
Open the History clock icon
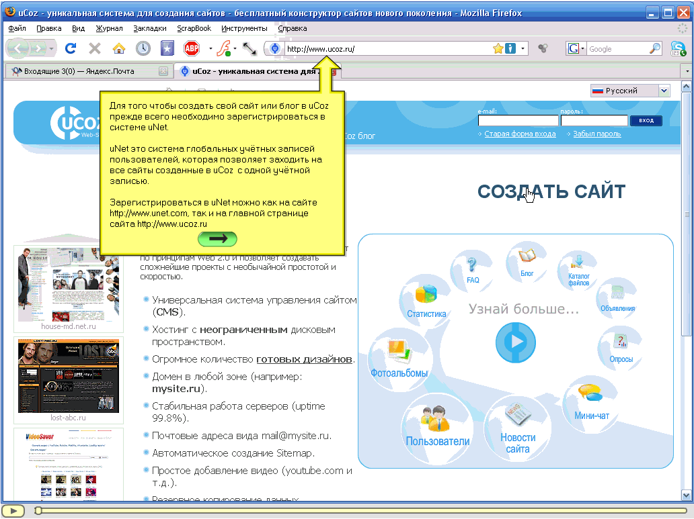(x=143, y=48)
